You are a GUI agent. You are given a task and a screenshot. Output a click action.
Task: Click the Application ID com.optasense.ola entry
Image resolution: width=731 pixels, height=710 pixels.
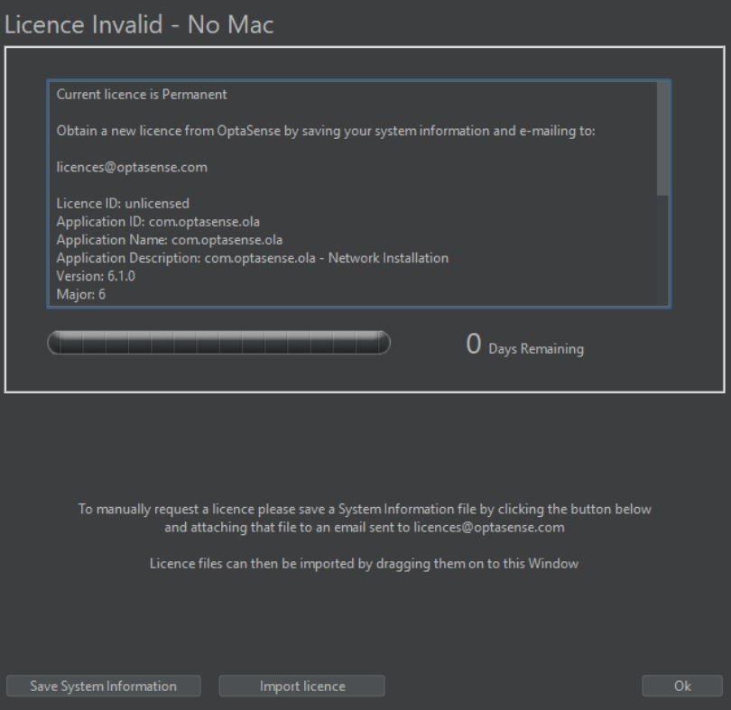[x=155, y=221]
